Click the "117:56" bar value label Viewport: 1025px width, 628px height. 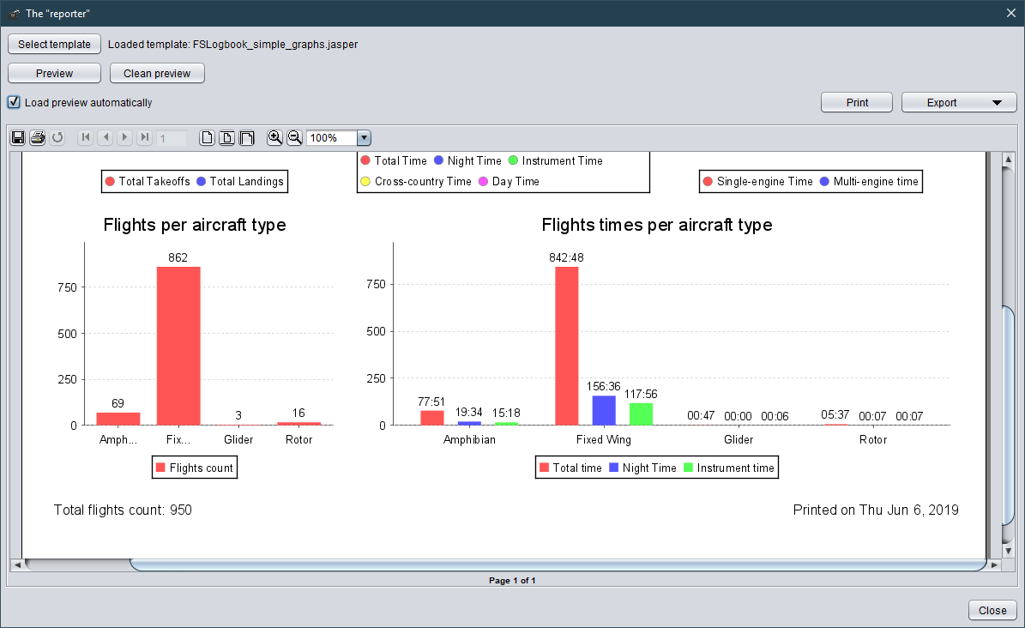(641, 394)
